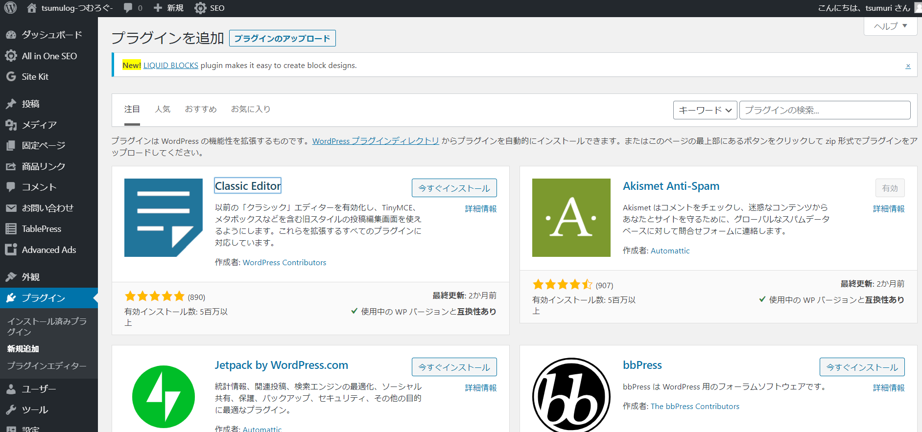Click the bbPress title link

[x=642, y=365]
